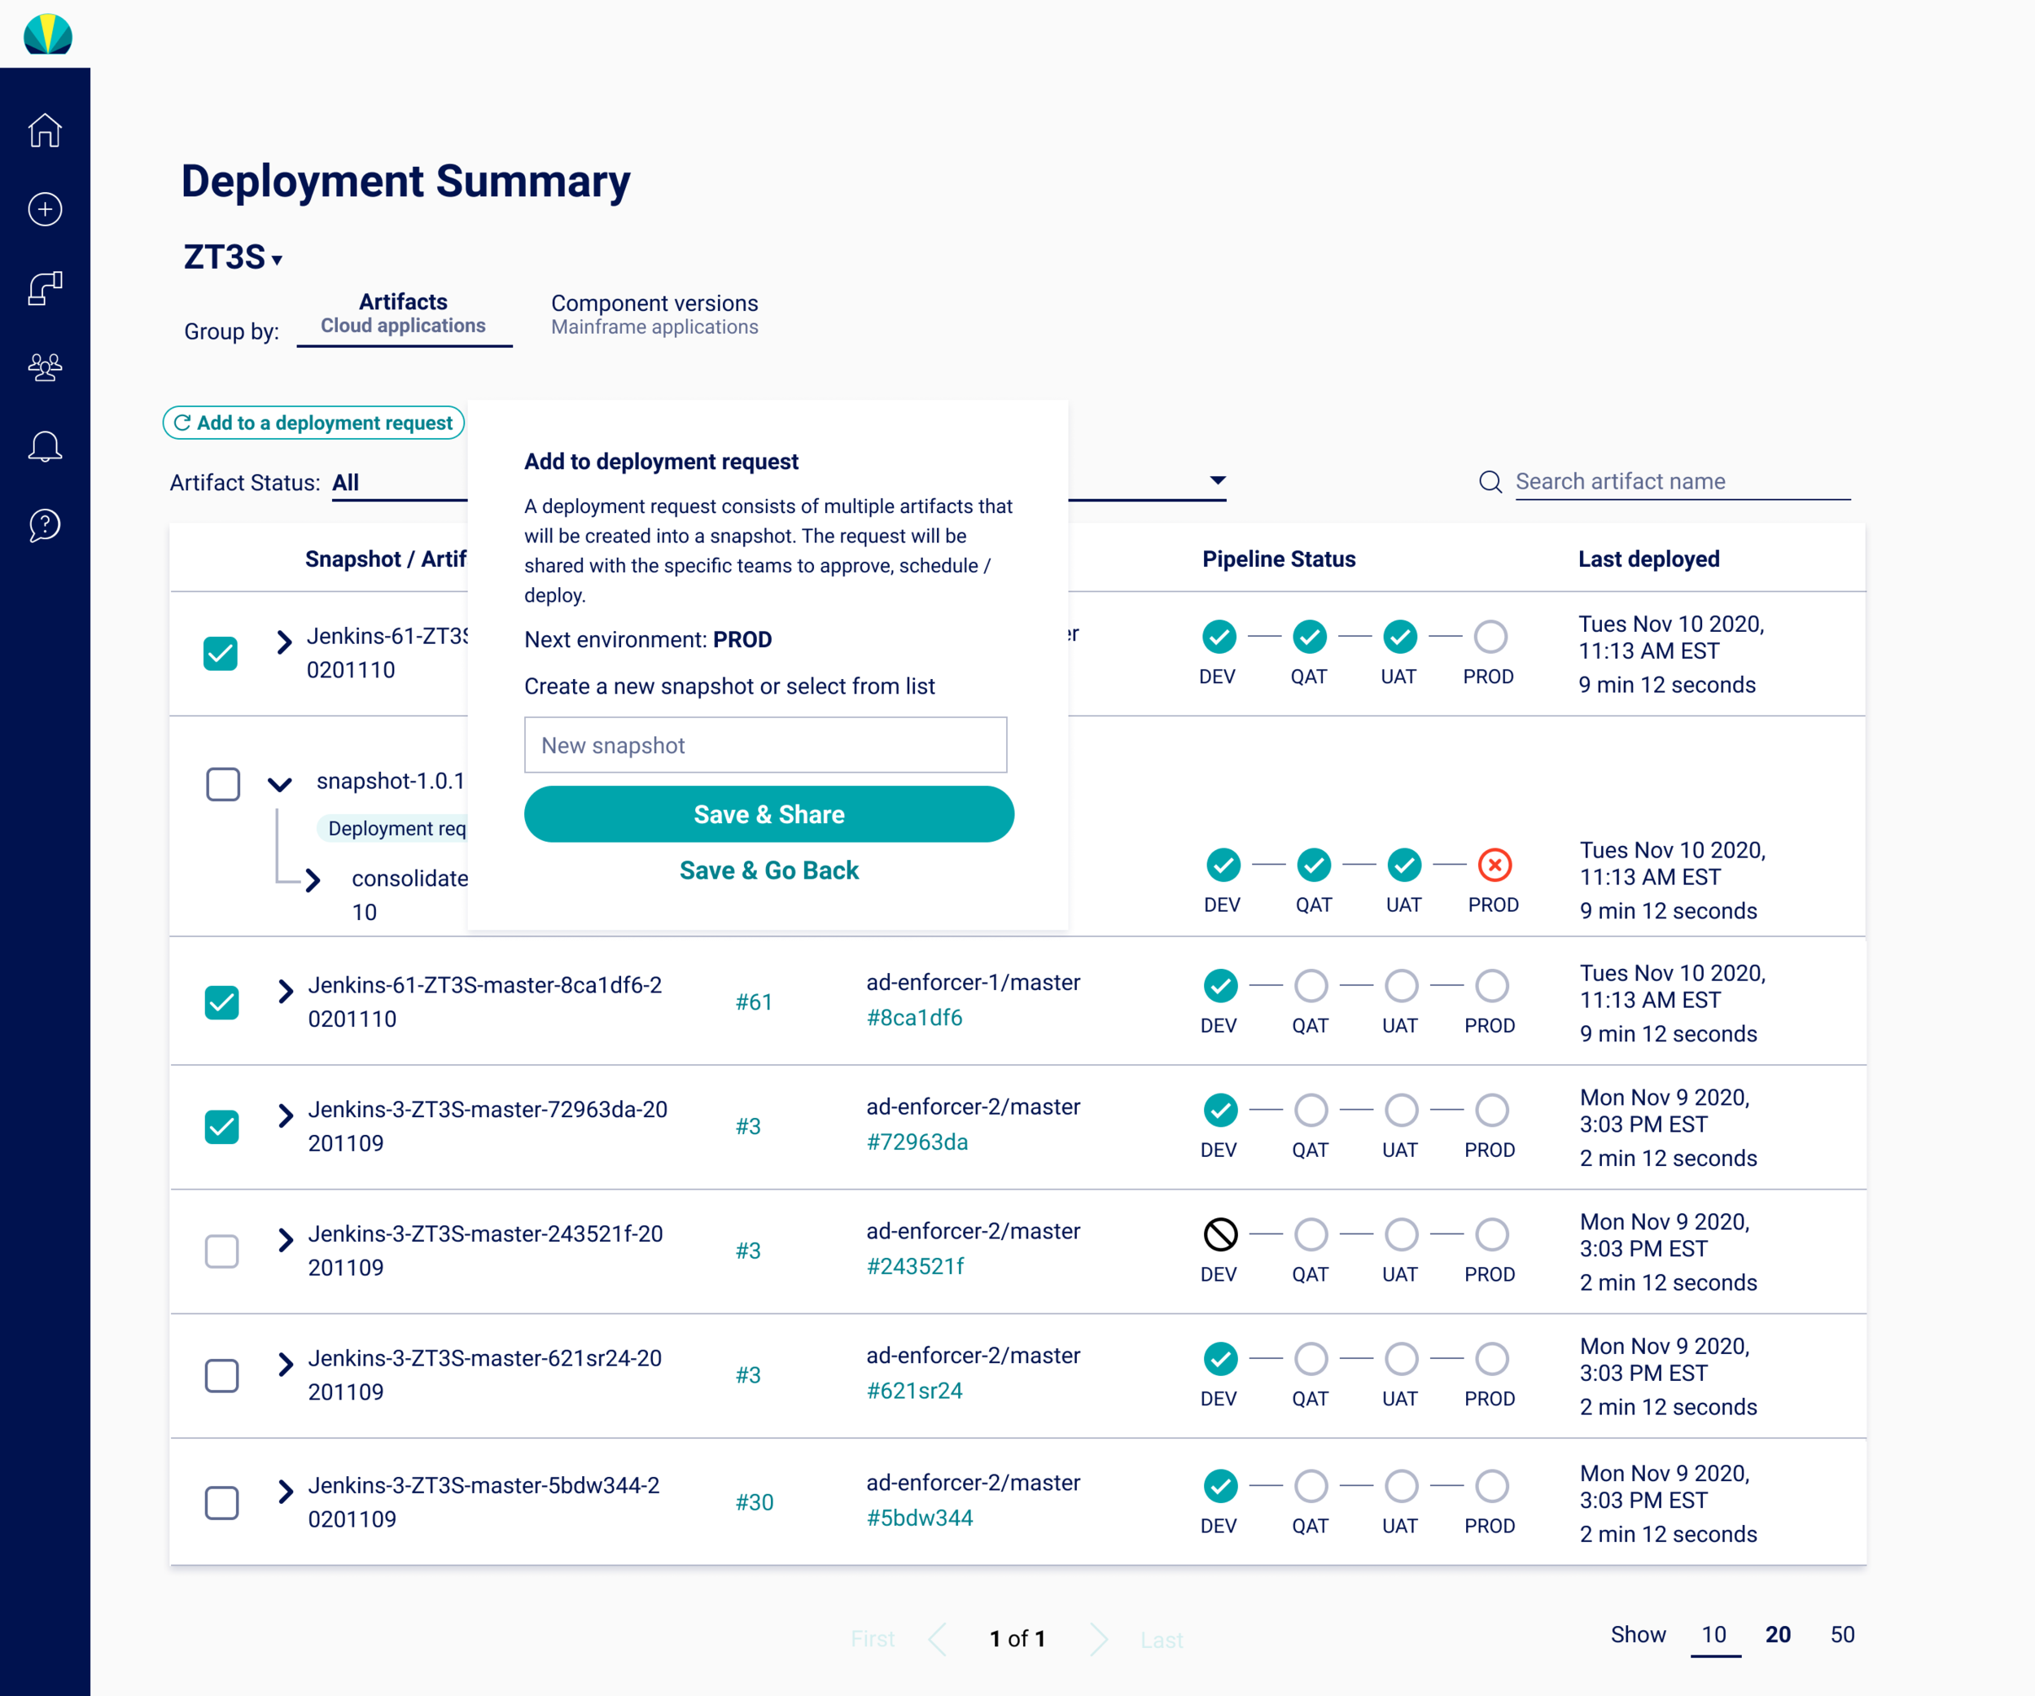Click Last deployed column header
2035x1696 pixels.
[1648, 559]
